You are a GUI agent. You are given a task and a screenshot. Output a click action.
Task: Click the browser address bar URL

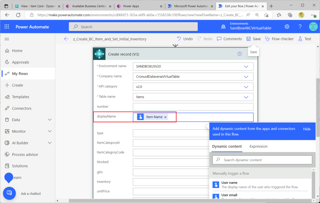(140, 15)
